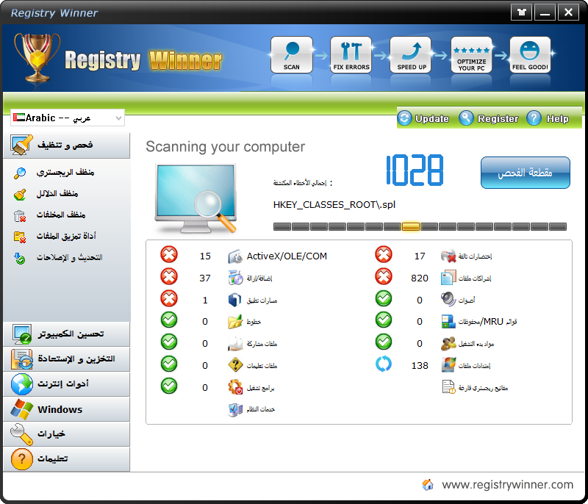Viewport: 588px width, 504px height.
Task: Click the help files category icon
Action: point(235,365)
